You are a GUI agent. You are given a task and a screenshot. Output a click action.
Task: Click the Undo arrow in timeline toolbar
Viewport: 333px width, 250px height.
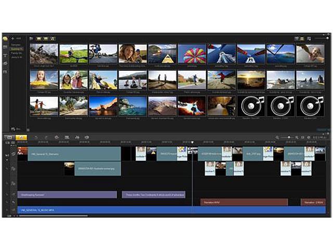[36, 137]
